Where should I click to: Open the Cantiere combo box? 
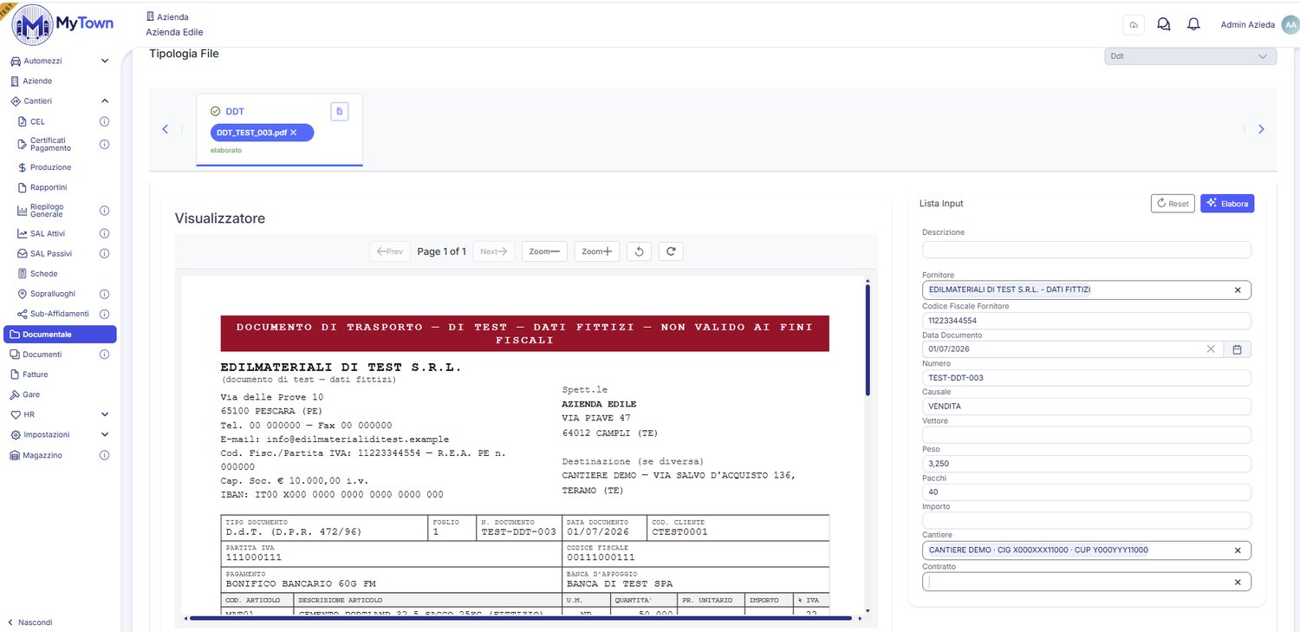pos(1087,551)
